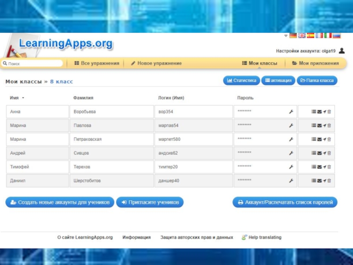Expand the language list arrow beside the flags
The height and width of the screenshot is (265, 353).
[286, 36]
